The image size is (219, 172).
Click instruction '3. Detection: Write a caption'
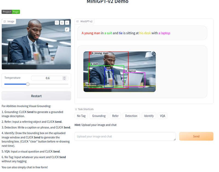[36, 127]
